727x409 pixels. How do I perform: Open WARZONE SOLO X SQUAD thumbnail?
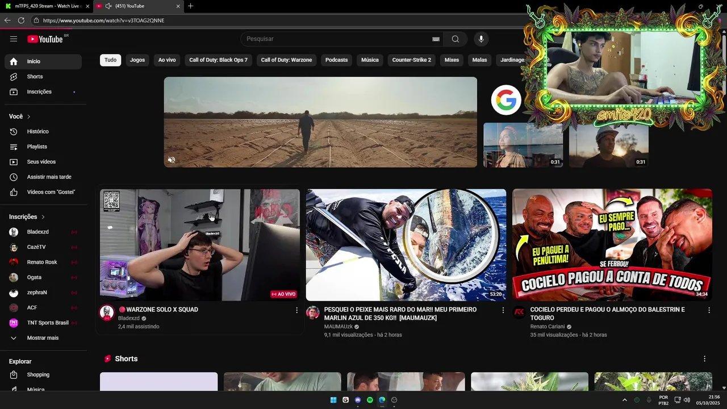[x=200, y=245]
